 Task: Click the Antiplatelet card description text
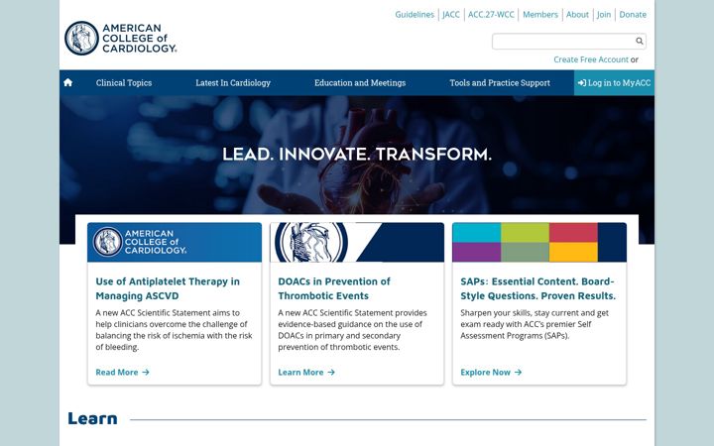174,330
